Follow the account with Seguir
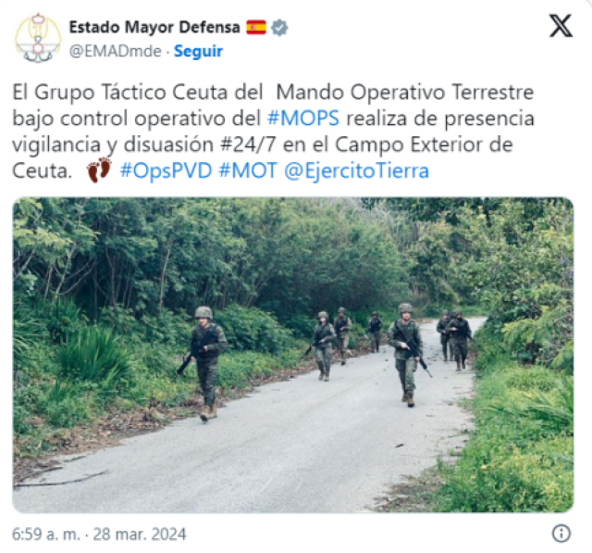Image resolution: width=592 pixels, height=553 pixels. (198, 51)
